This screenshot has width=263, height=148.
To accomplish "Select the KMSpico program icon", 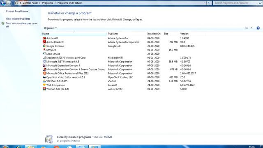I will (44, 50).
